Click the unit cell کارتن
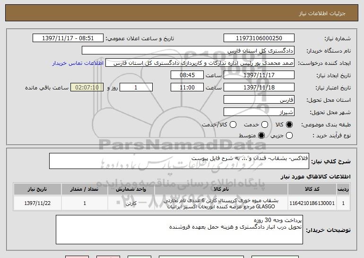This screenshot has height=258, width=364. [131, 204]
